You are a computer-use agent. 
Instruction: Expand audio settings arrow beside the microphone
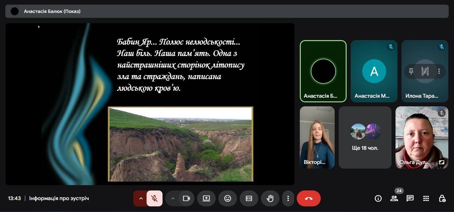141,198
